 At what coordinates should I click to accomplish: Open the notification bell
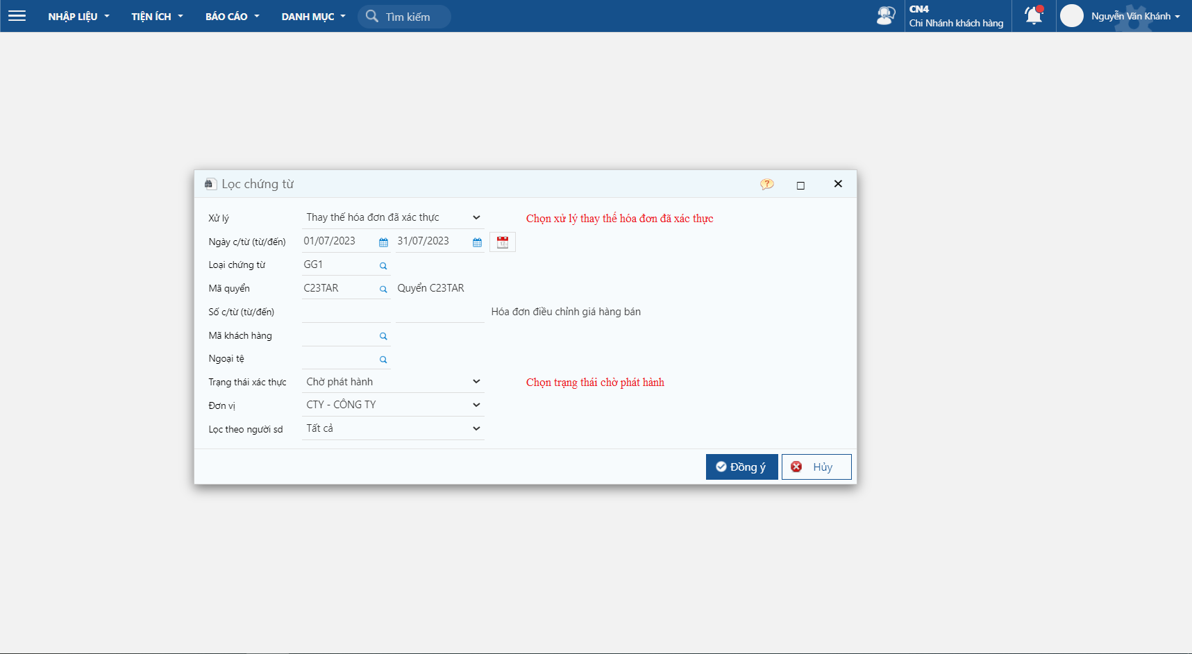[1034, 16]
